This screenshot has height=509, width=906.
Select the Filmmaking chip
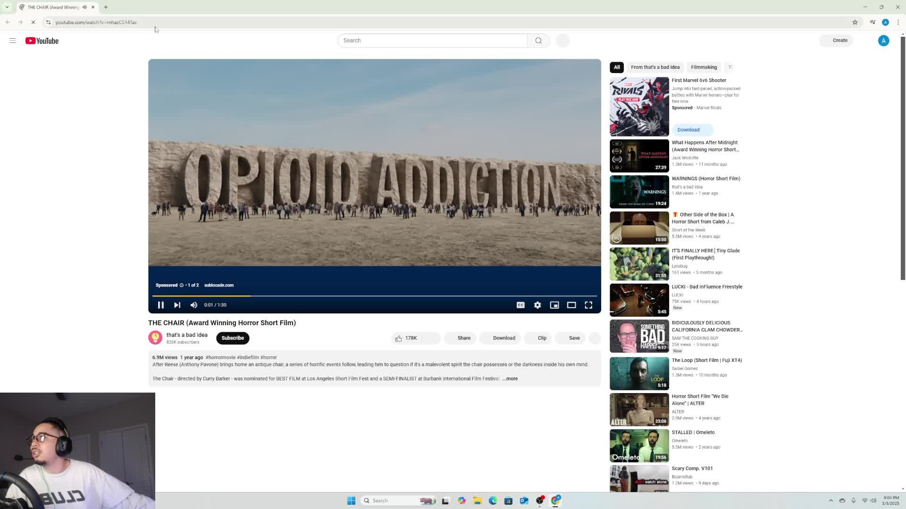(704, 67)
